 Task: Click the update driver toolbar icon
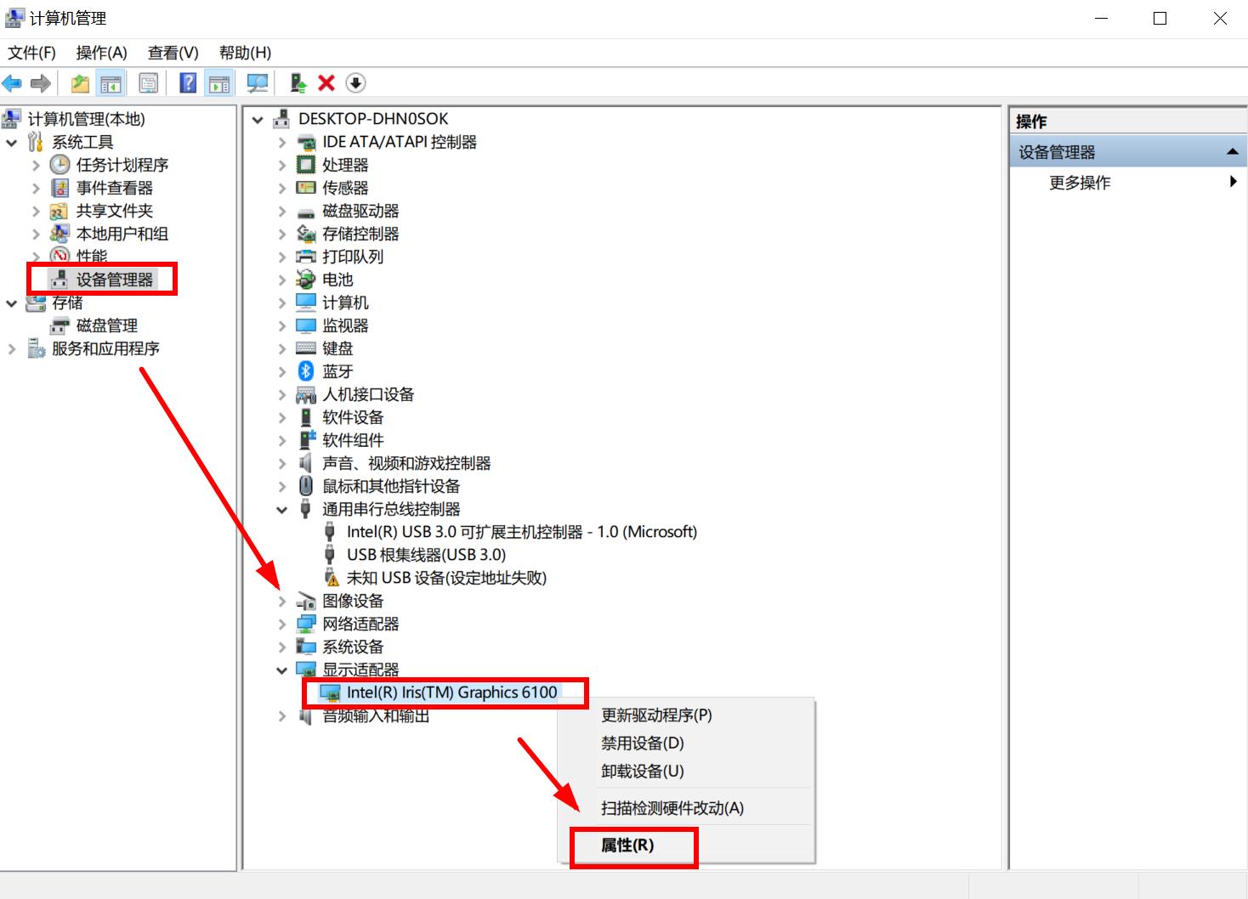(x=298, y=83)
